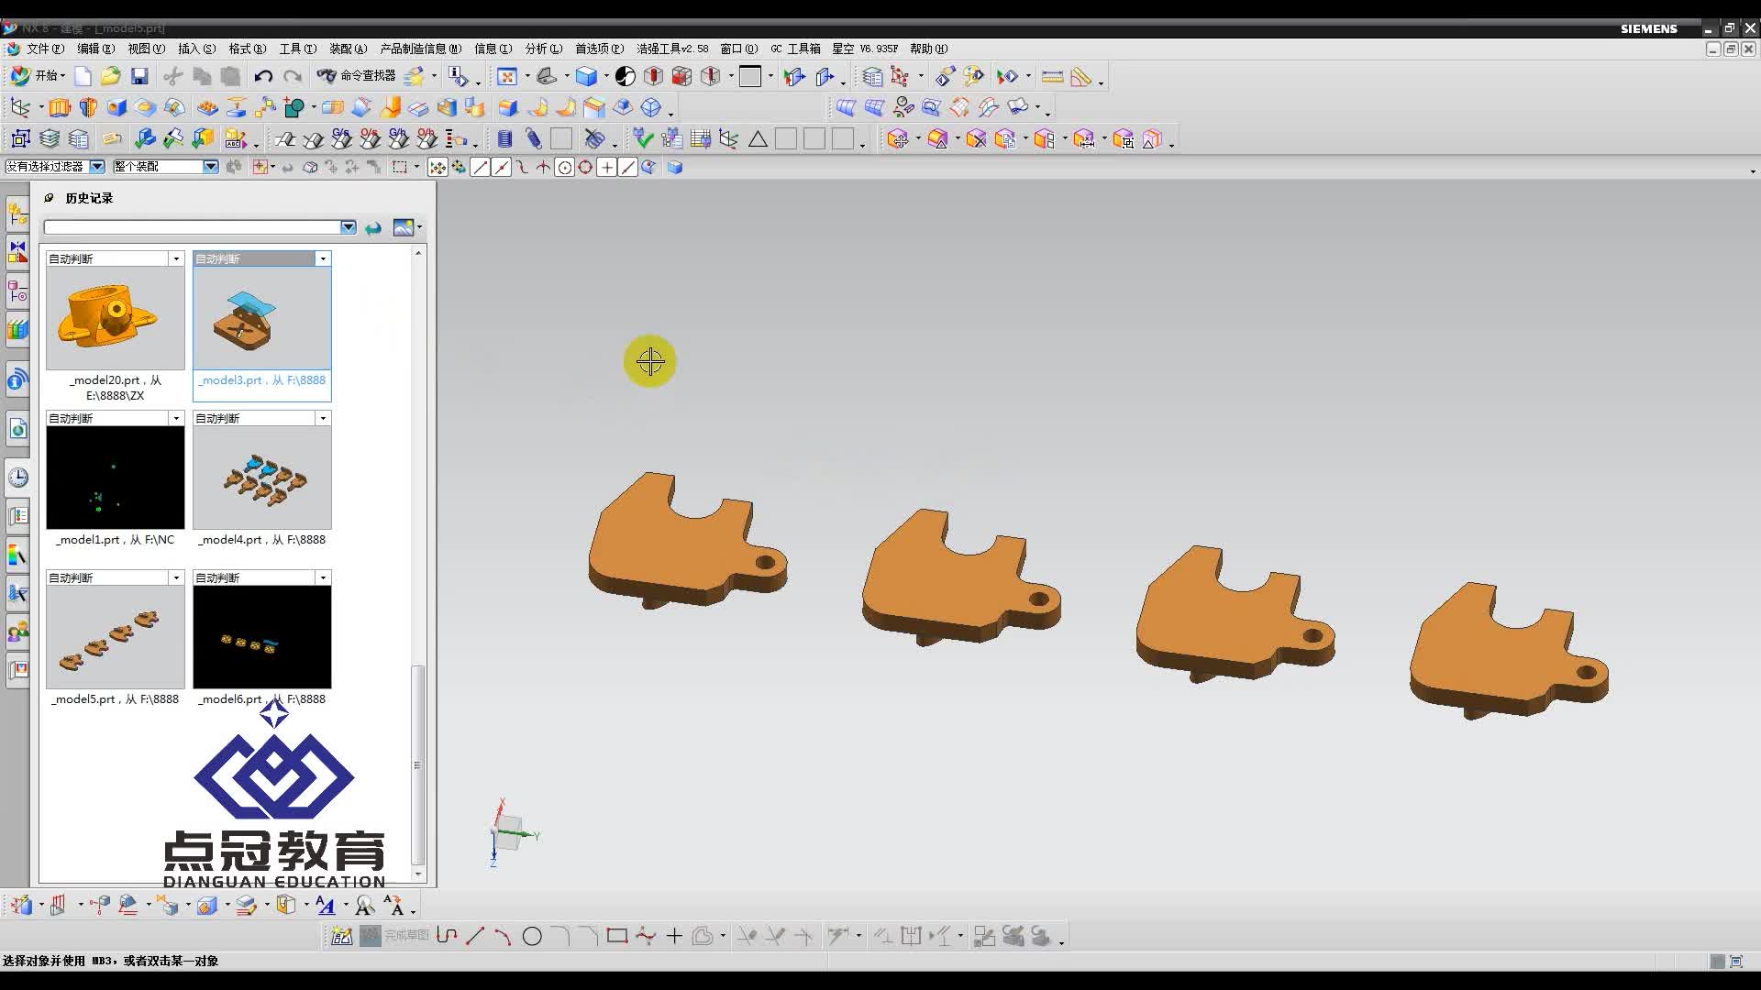
Task: Click the Undo arrow icon
Action: [x=263, y=76]
